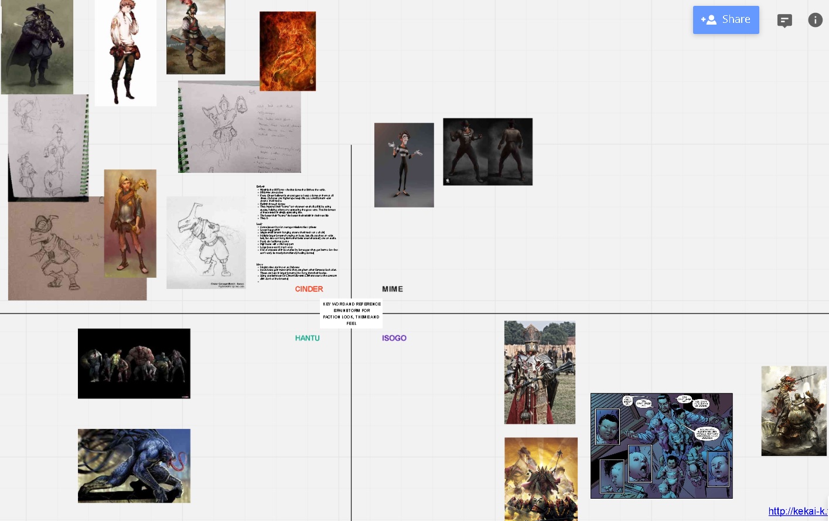Select the blue comic book page
This screenshot has width=829, height=521.
[661, 446]
